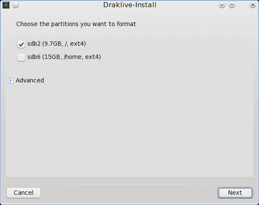The image size is (259, 205).
Task: Cancel the Draklive installation
Action: (24, 193)
